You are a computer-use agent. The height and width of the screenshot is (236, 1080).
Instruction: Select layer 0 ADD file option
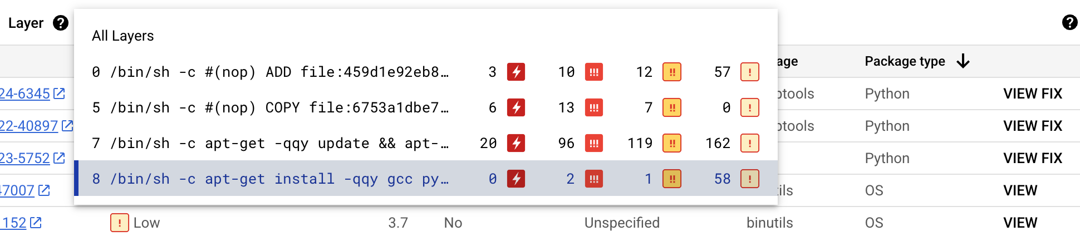coord(271,72)
